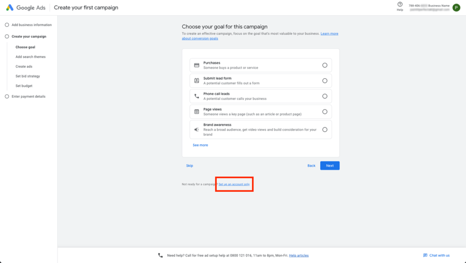Select the Submit lead form radio button

click(324, 81)
